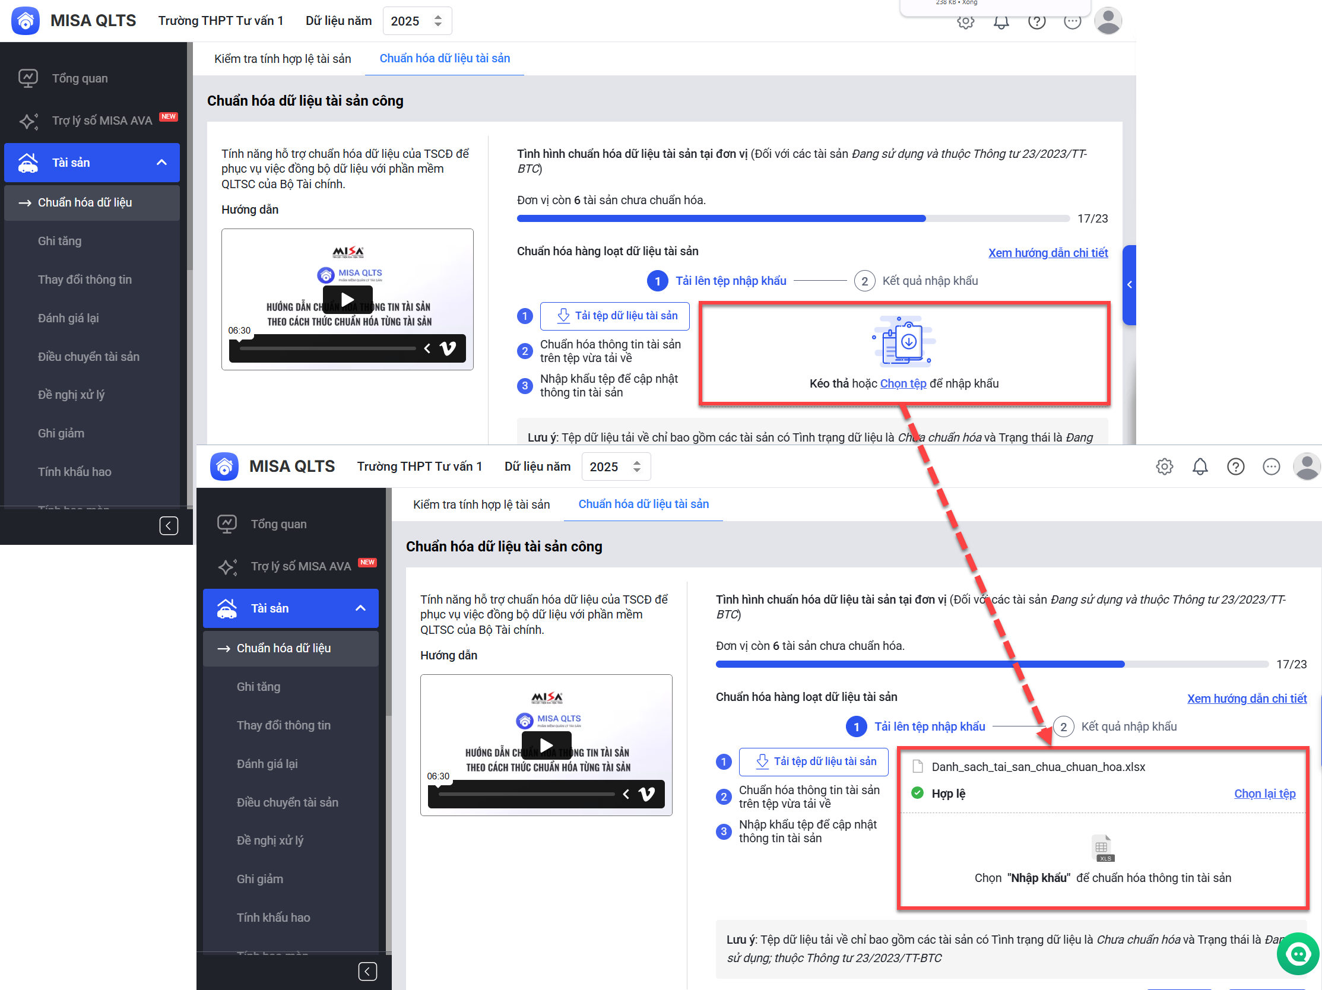This screenshot has width=1322, height=990.
Task: Click the settings gear icon in lower header
Action: (x=1164, y=467)
